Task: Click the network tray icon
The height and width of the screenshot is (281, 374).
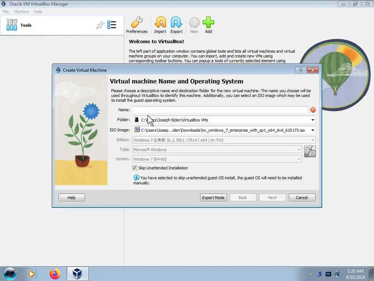Action: pyautogui.click(x=328, y=274)
